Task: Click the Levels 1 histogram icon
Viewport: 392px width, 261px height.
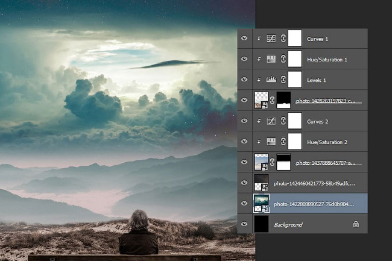Action: pos(271,80)
